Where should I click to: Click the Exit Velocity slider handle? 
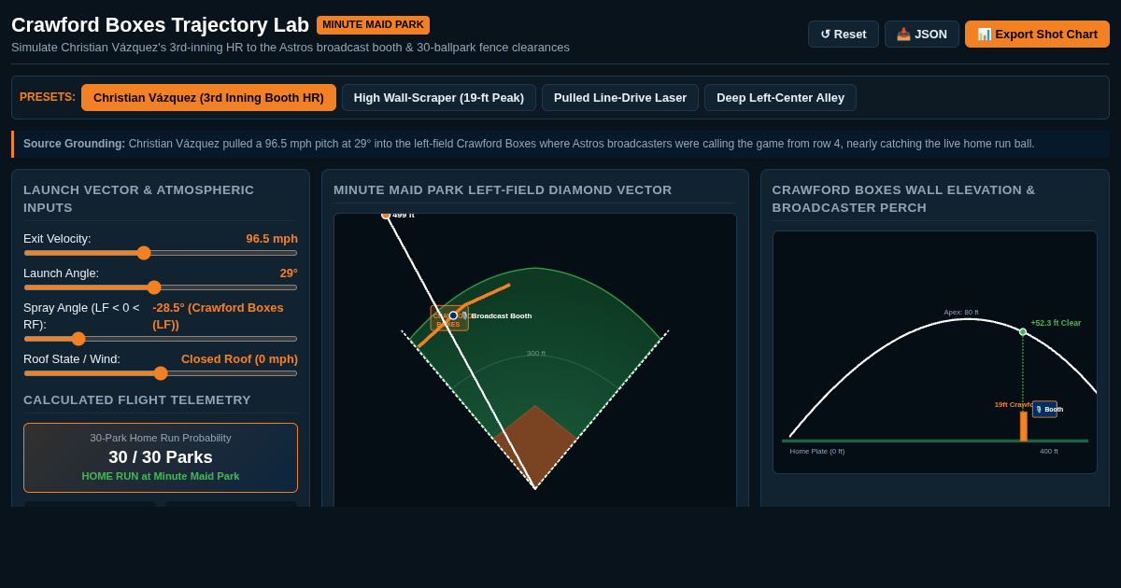pos(144,253)
